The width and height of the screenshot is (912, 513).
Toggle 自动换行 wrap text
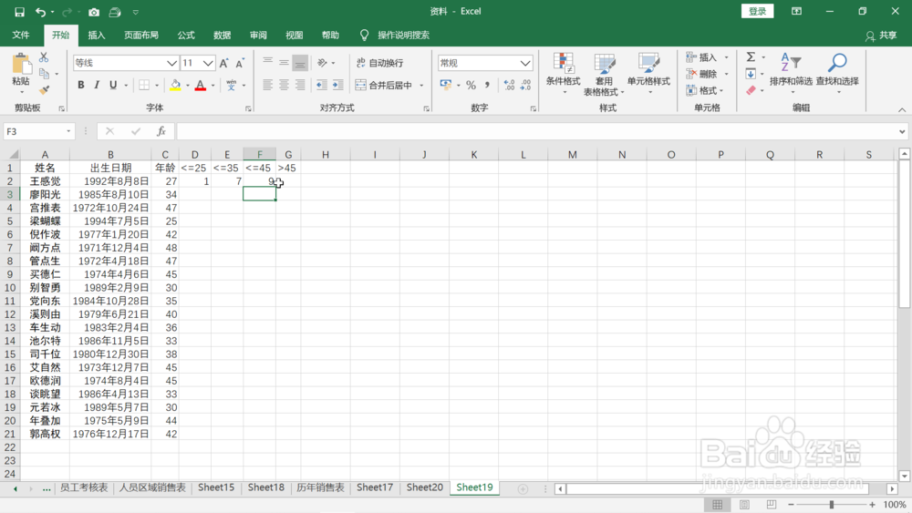(379, 63)
